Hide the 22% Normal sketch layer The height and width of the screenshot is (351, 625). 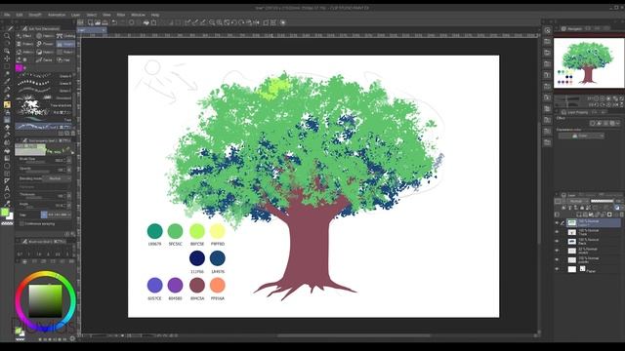pos(557,251)
